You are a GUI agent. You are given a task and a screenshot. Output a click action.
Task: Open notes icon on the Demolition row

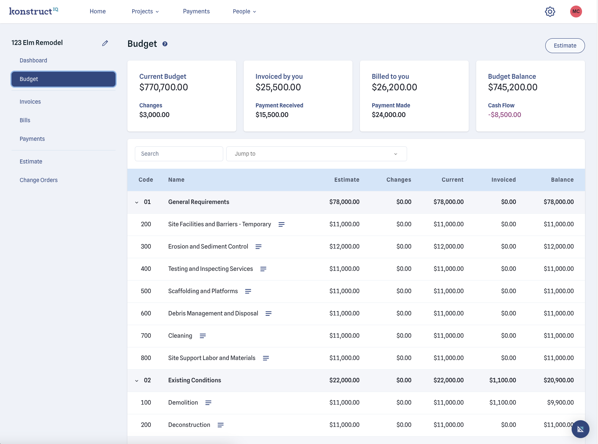pos(209,402)
